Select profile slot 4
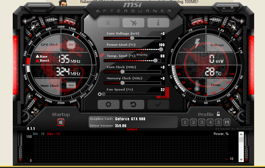This screenshot has width=265, height=168. [x=210, y=122]
